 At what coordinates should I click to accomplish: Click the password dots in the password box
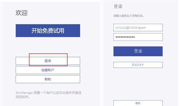(x=124, y=37)
